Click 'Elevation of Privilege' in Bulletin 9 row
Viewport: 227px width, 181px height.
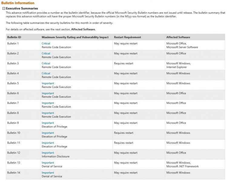click(x=54, y=127)
